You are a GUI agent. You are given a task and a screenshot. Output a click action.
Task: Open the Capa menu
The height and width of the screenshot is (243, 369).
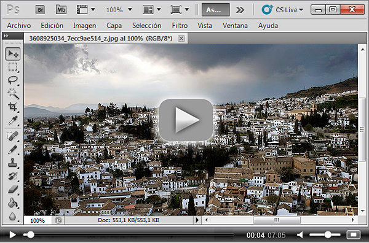(114, 26)
